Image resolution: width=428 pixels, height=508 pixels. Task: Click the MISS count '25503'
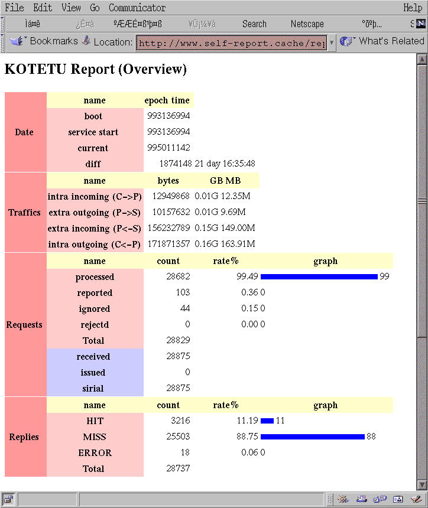point(178,437)
